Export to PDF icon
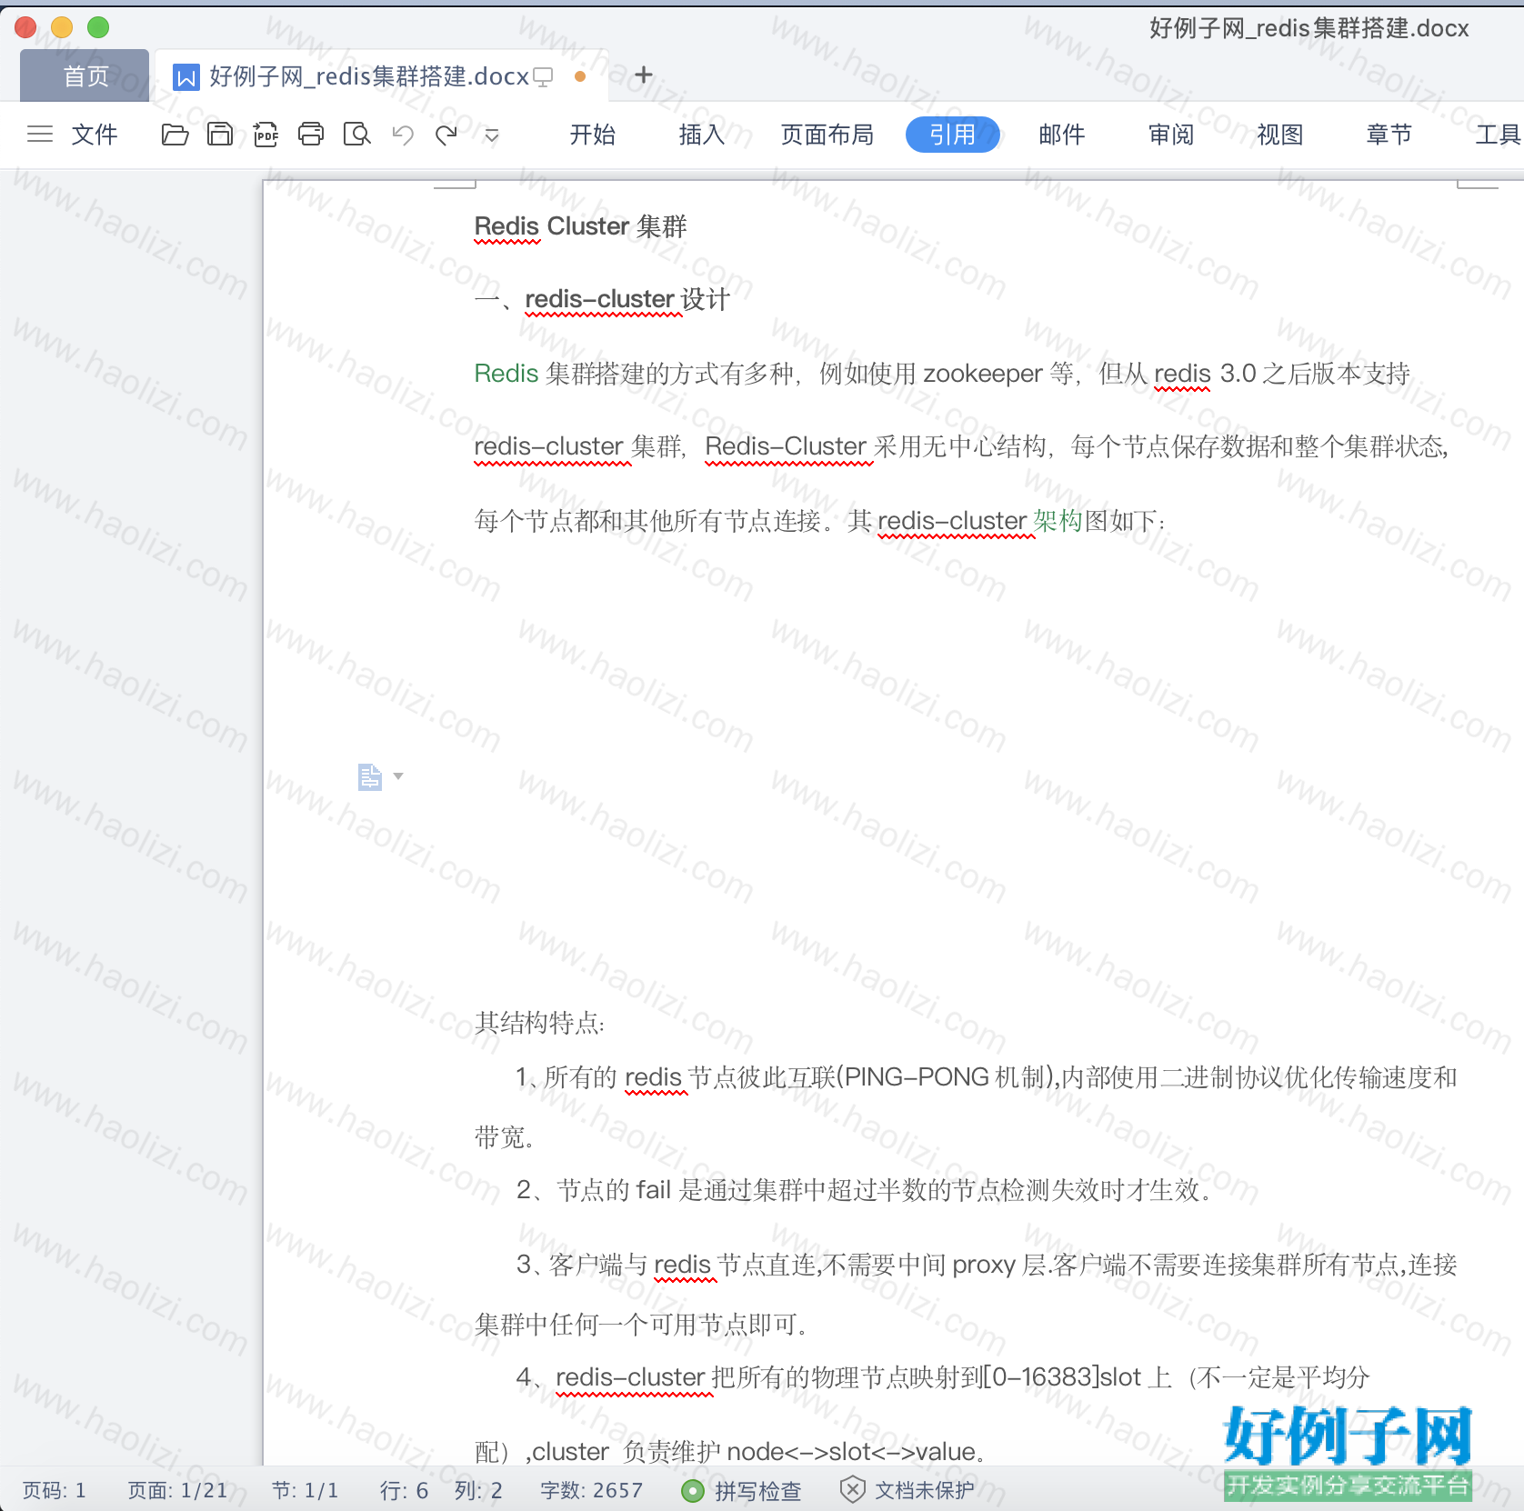The height and width of the screenshot is (1511, 1524). 266,135
